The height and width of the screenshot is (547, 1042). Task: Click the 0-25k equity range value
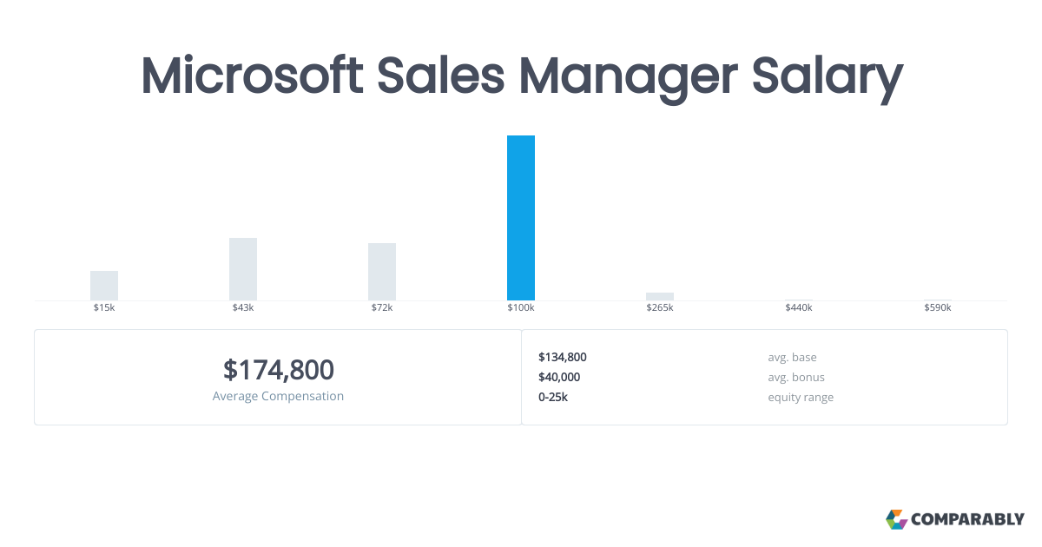pos(553,397)
